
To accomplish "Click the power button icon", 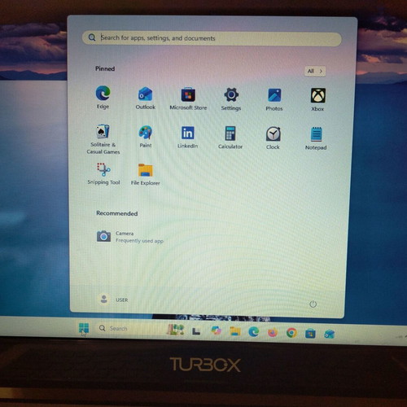I will click(x=313, y=304).
